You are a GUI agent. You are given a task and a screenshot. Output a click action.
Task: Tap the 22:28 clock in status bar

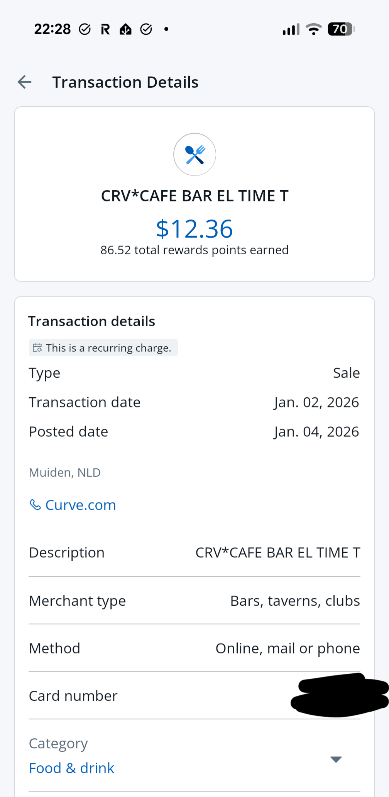click(x=52, y=29)
